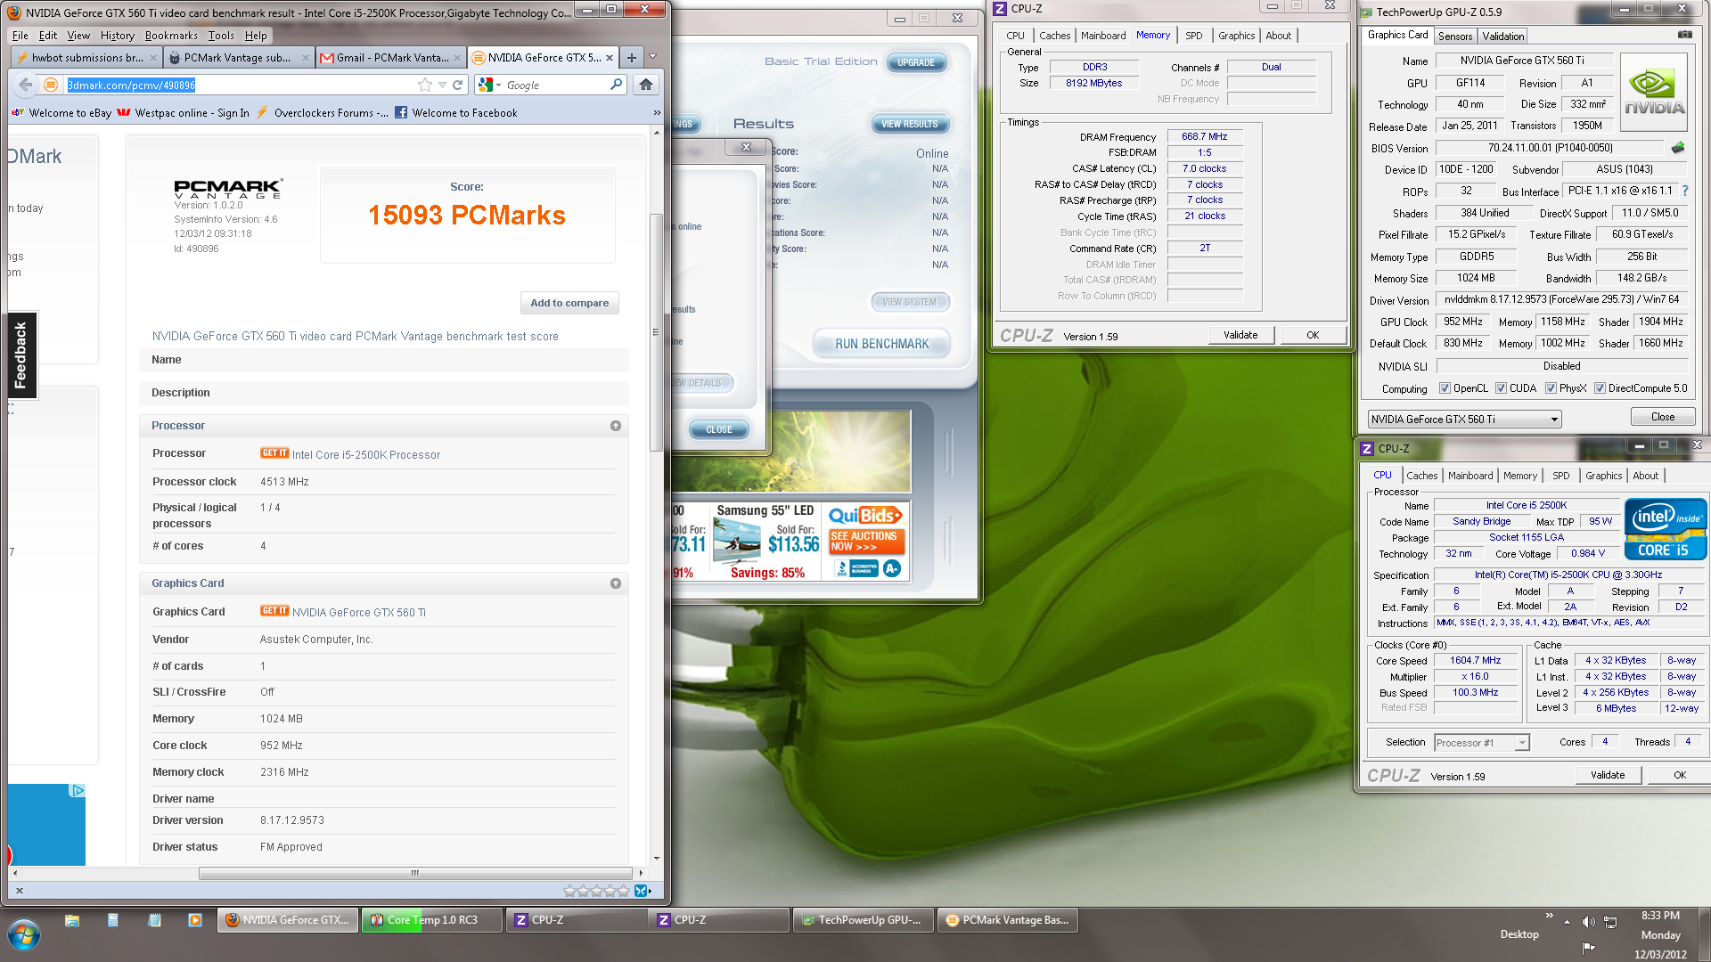
Task: Click the blue icon beside the rating stars
Action: pos(641,891)
